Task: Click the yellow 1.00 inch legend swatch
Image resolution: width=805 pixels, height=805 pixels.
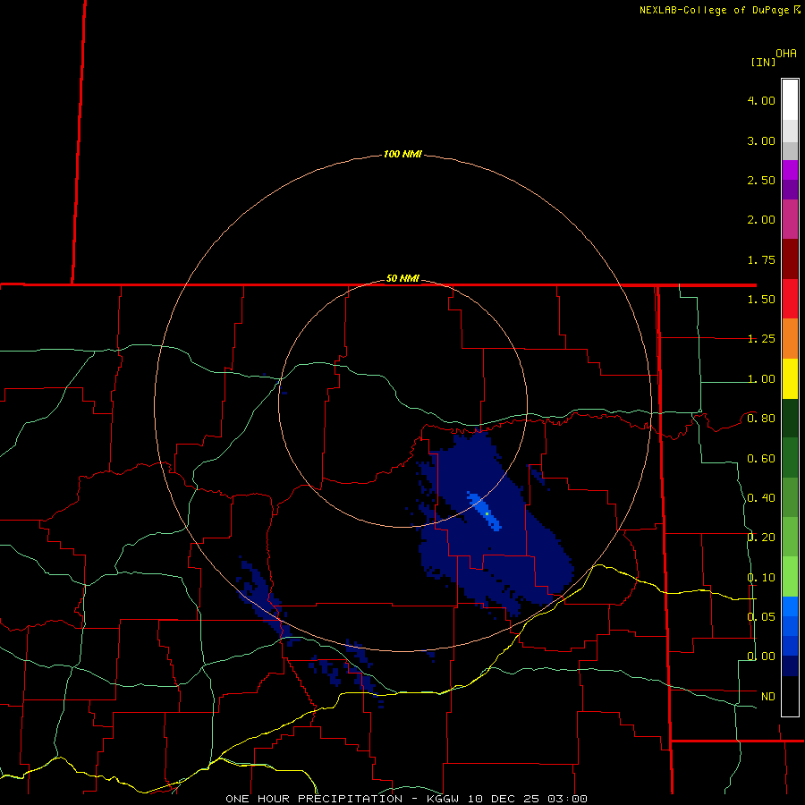Action: point(790,378)
